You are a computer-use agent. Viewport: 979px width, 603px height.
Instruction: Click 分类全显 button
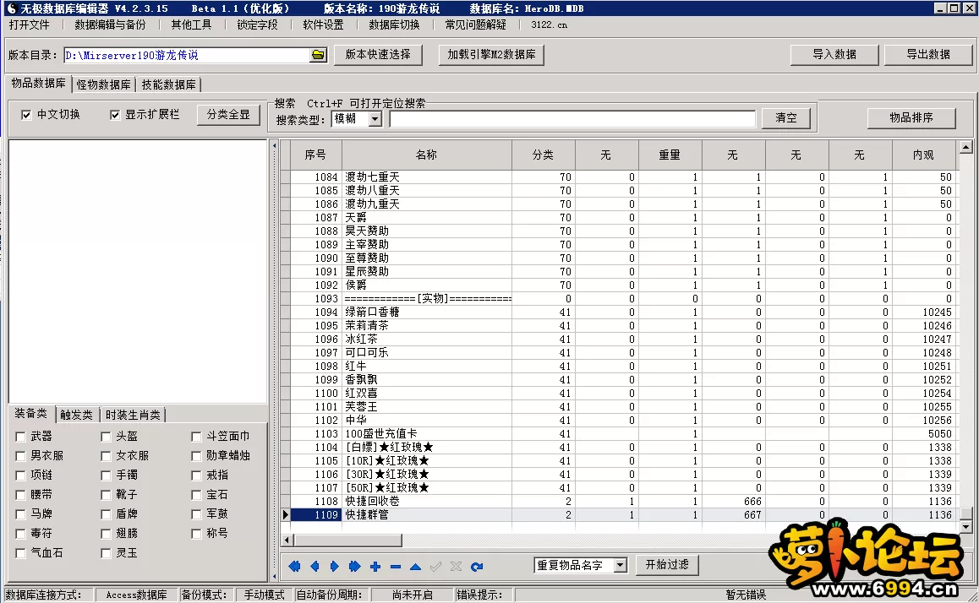point(228,115)
